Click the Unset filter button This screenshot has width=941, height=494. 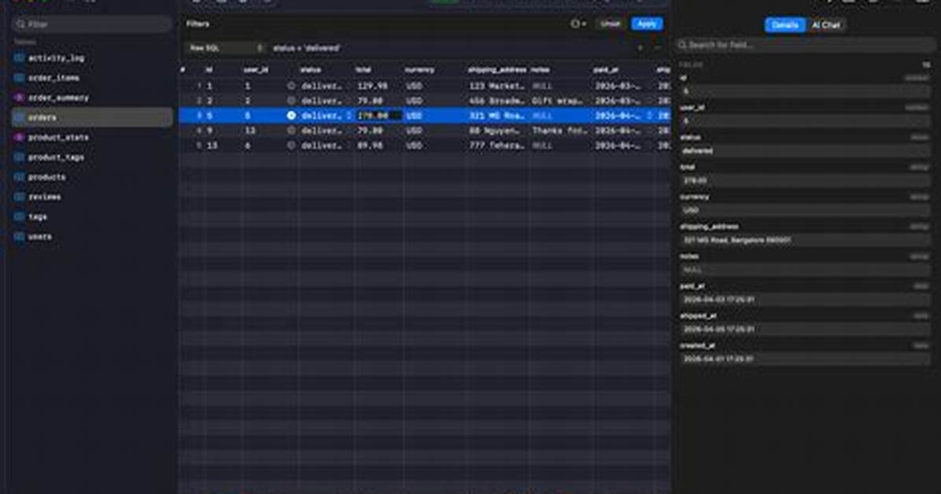coord(610,24)
